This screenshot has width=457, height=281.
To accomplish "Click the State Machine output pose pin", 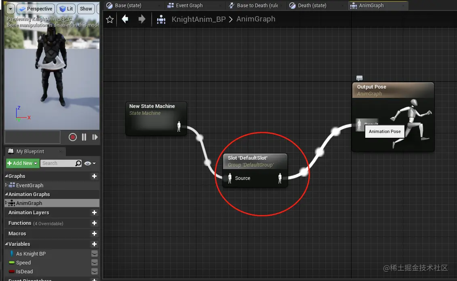I will (179, 127).
